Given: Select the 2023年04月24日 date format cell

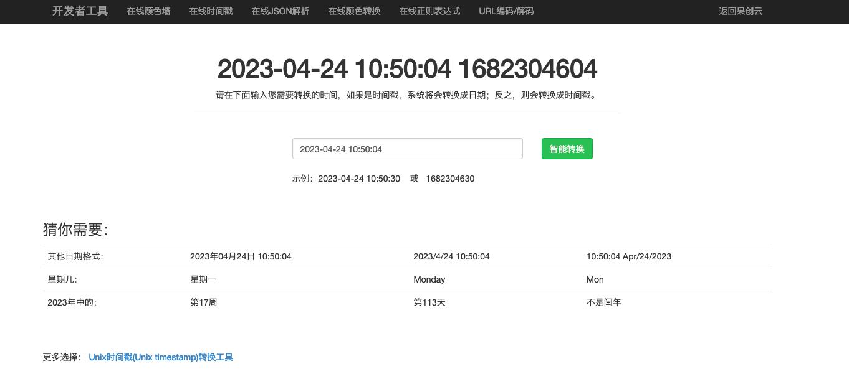Looking at the screenshot, I should (241, 256).
